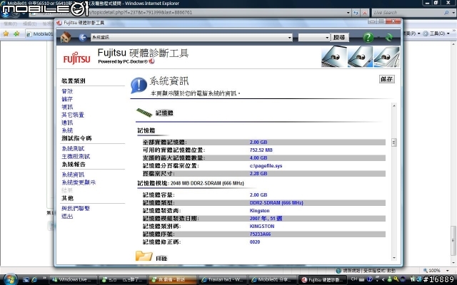Switch to Mobile01 taskbar item
Viewport: 457px width, 285px height.
273,279
